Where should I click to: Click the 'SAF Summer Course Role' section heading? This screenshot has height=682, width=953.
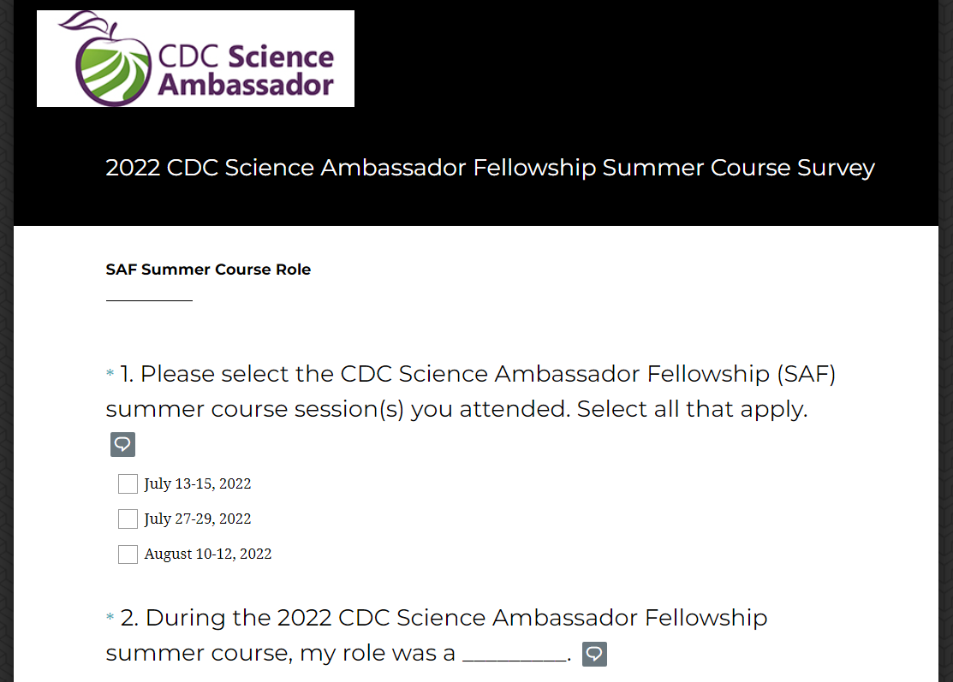click(x=208, y=270)
